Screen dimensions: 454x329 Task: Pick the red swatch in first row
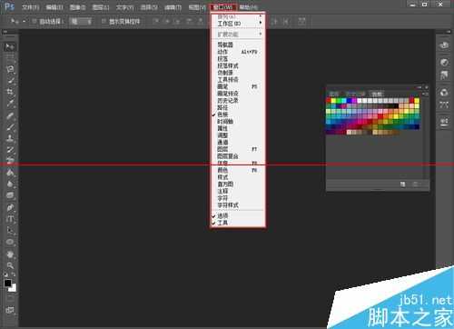point(329,101)
